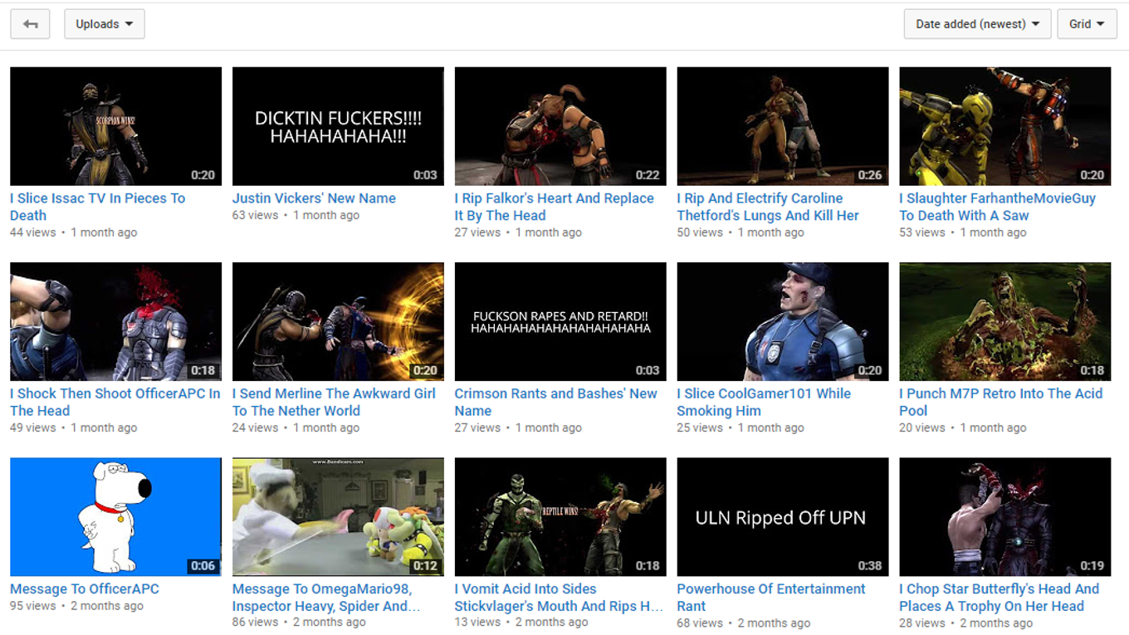Play the Scorpion Wins thumbnail video
The image size is (1129, 635).
point(115,126)
